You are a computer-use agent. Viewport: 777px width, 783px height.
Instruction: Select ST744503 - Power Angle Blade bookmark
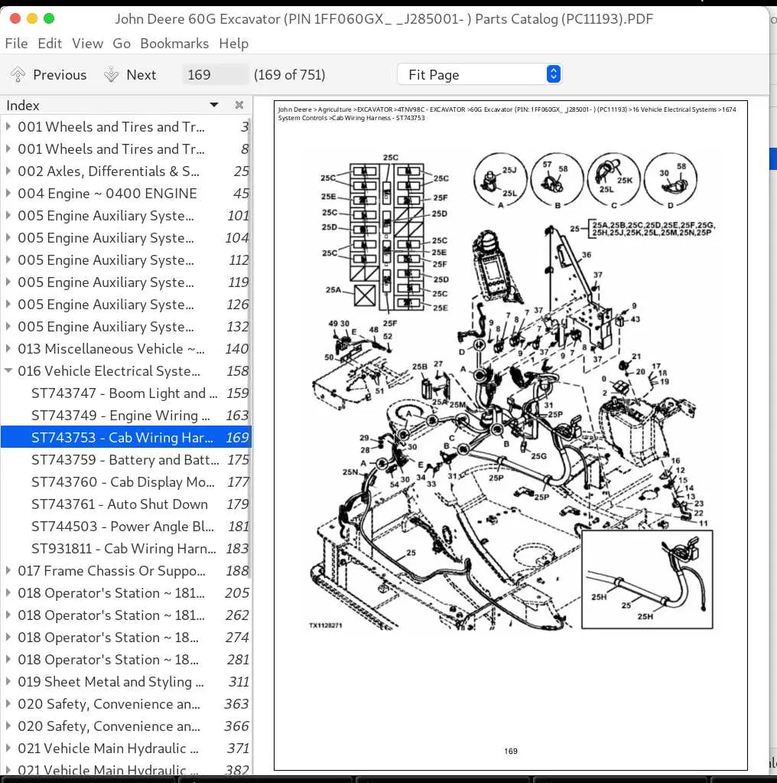125,527
